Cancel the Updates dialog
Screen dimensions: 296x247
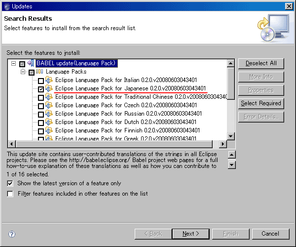click(270, 234)
